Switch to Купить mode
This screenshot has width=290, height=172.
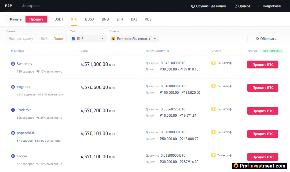coord(16,19)
